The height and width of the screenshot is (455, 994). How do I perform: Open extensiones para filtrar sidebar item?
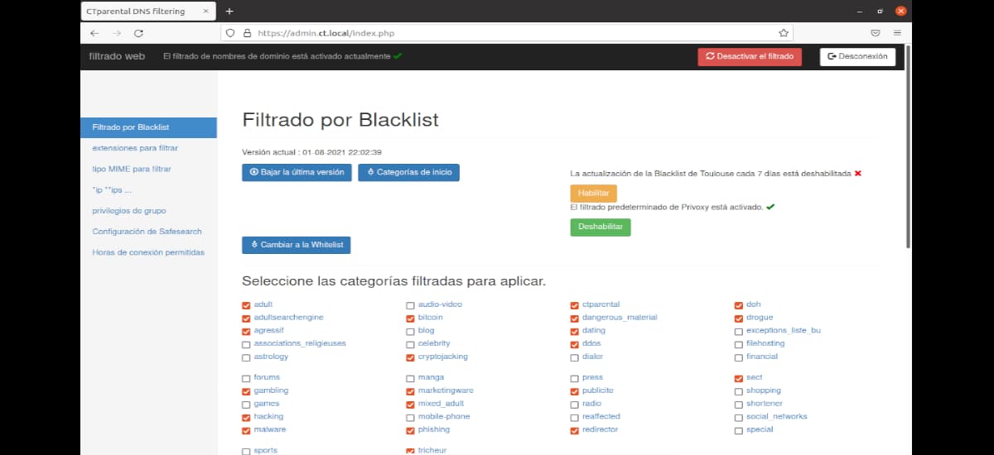(x=135, y=148)
